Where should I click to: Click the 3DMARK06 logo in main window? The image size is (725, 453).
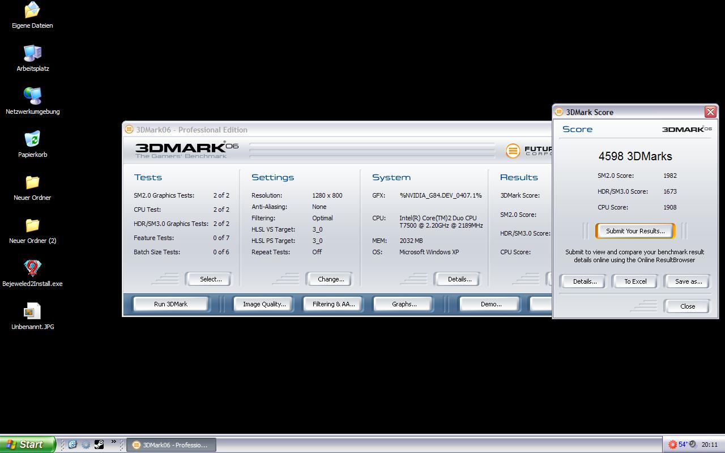187,150
